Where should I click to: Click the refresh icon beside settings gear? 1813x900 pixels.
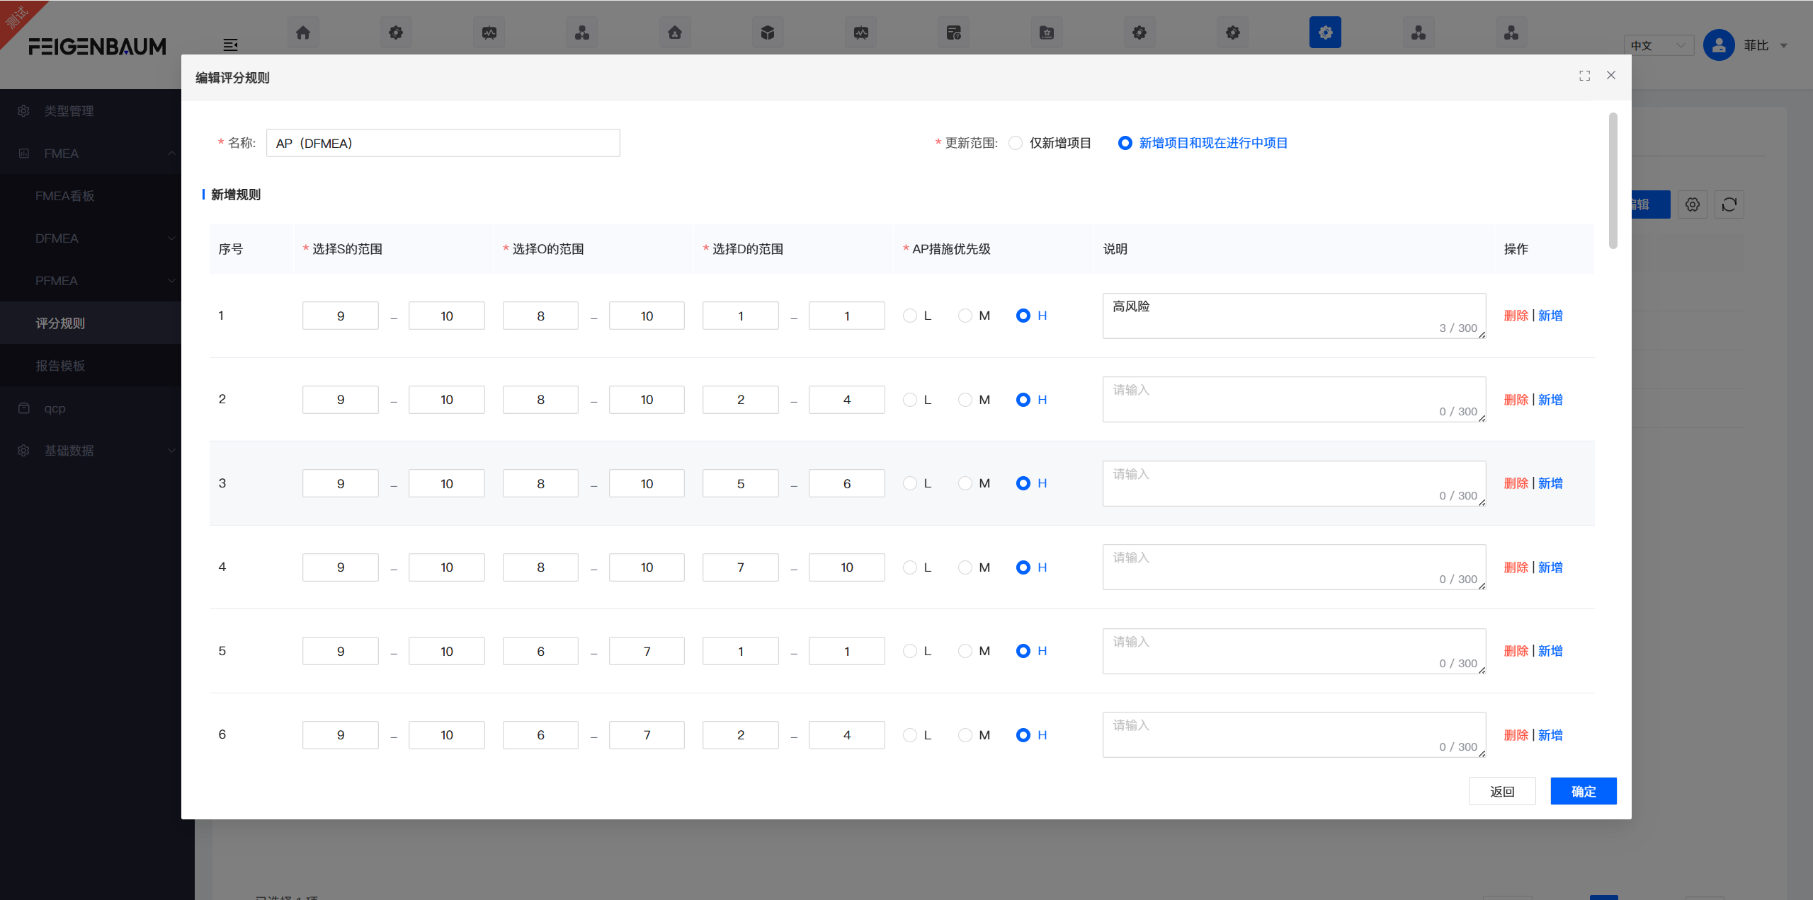click(1729, 204)
